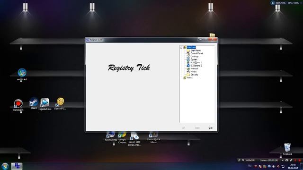
Task: Click the cloud tray icon
Action: (x=269, y=166)
